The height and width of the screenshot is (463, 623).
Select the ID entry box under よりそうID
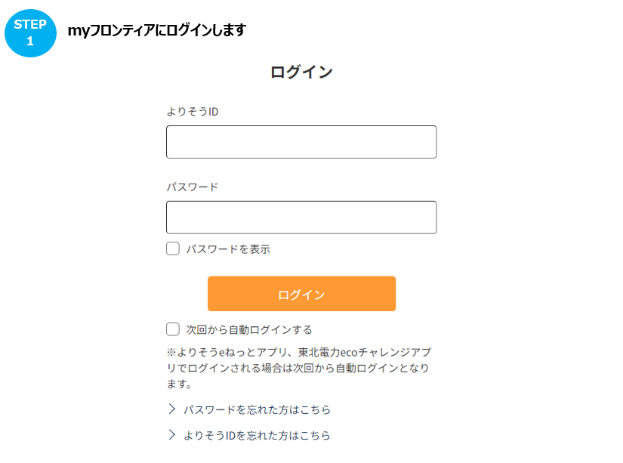(301, 141)
